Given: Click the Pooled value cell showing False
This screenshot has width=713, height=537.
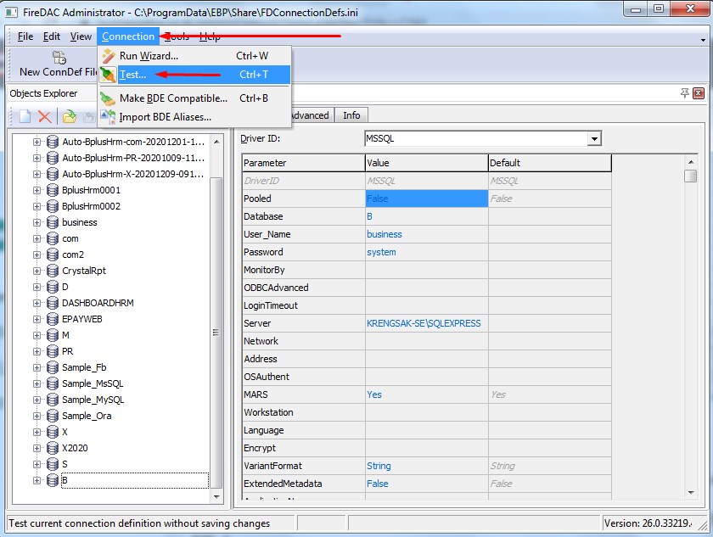Looking at the screenshot, I should [x=426, y=199].
